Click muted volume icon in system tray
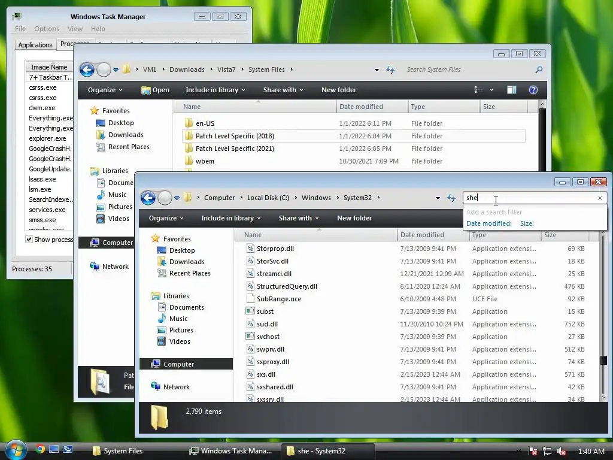613x460 pixels. pos(562,451)
